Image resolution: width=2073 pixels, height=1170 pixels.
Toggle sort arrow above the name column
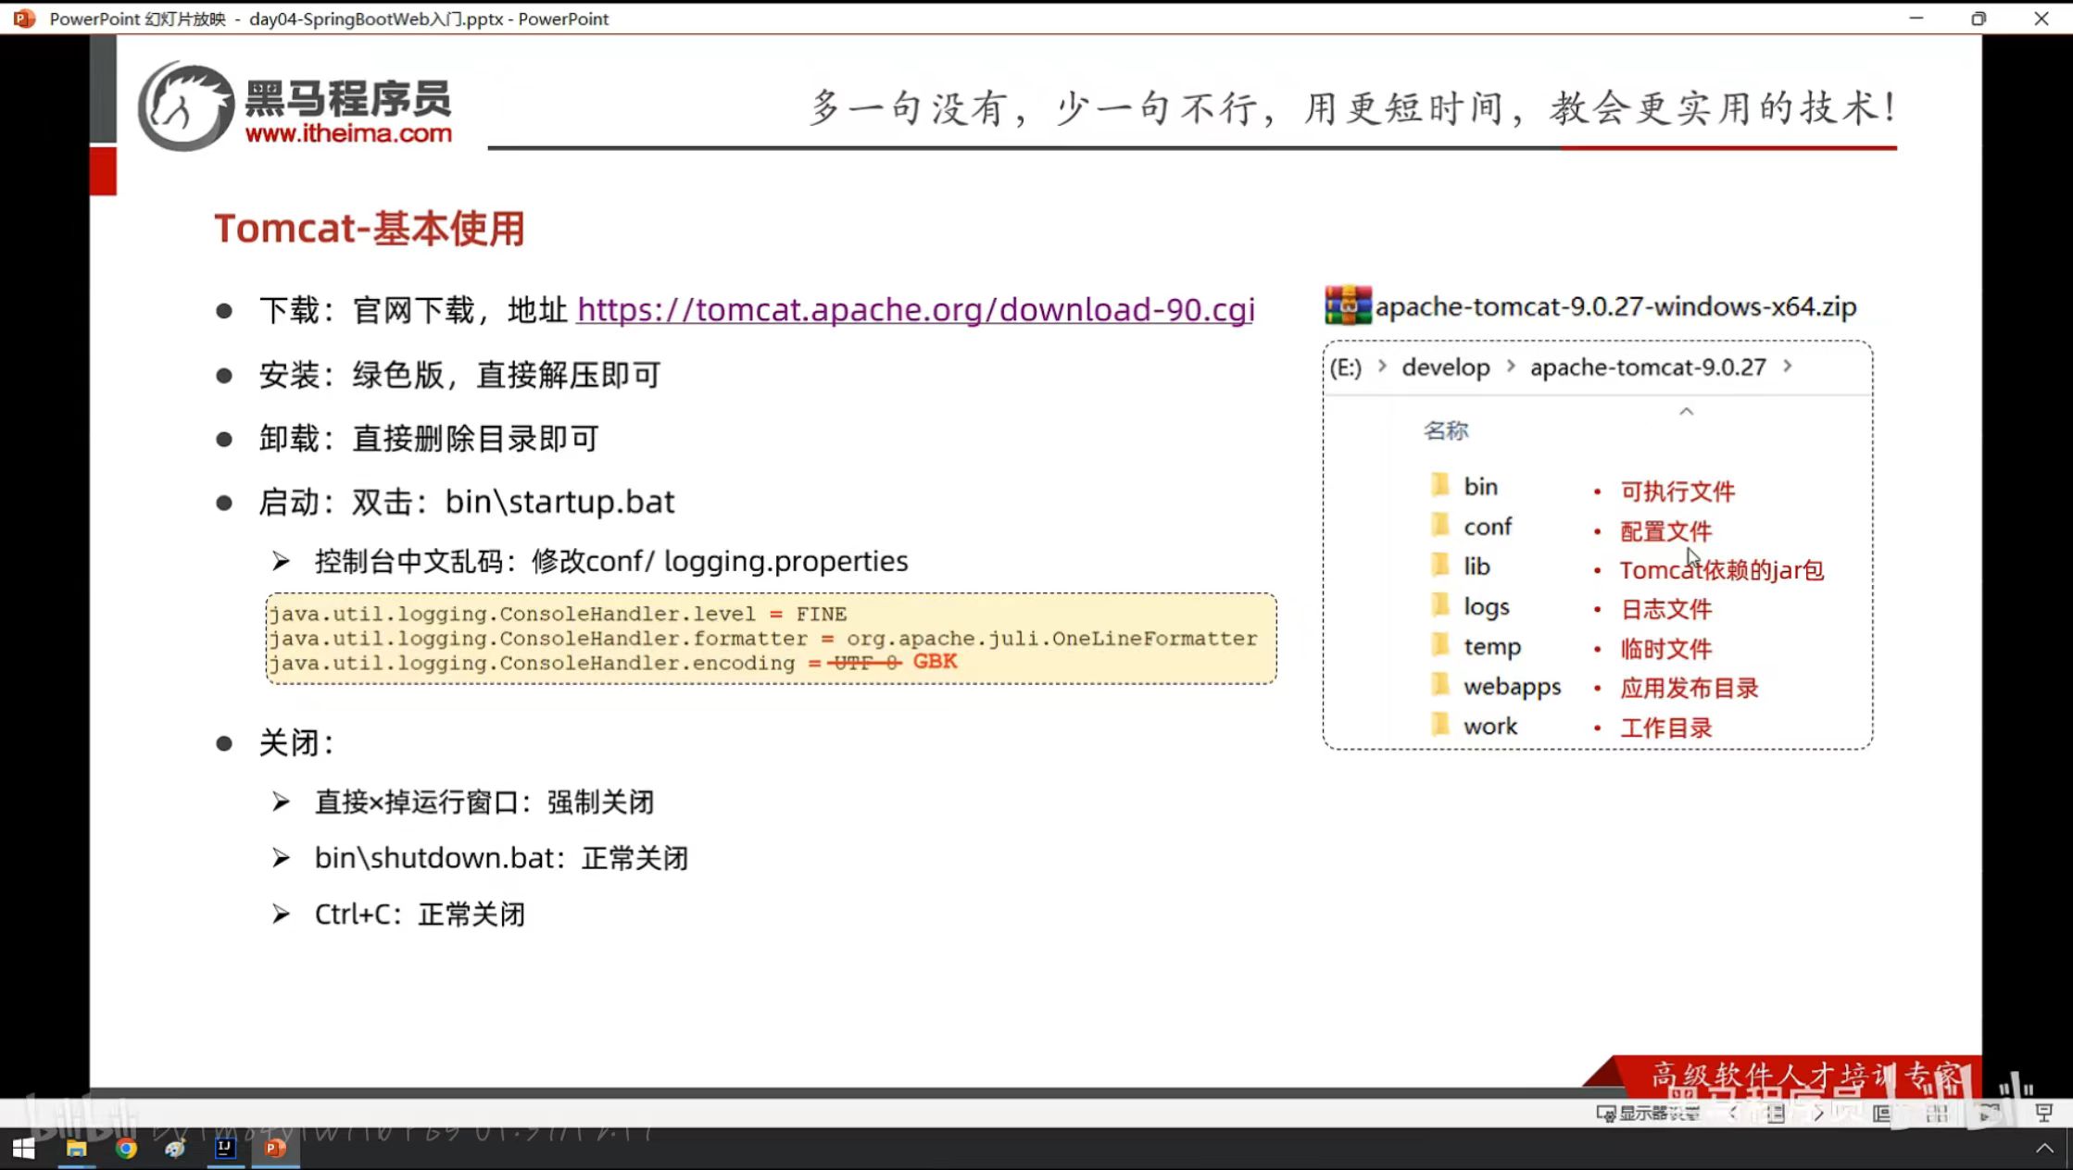[x=1686, y=412]
